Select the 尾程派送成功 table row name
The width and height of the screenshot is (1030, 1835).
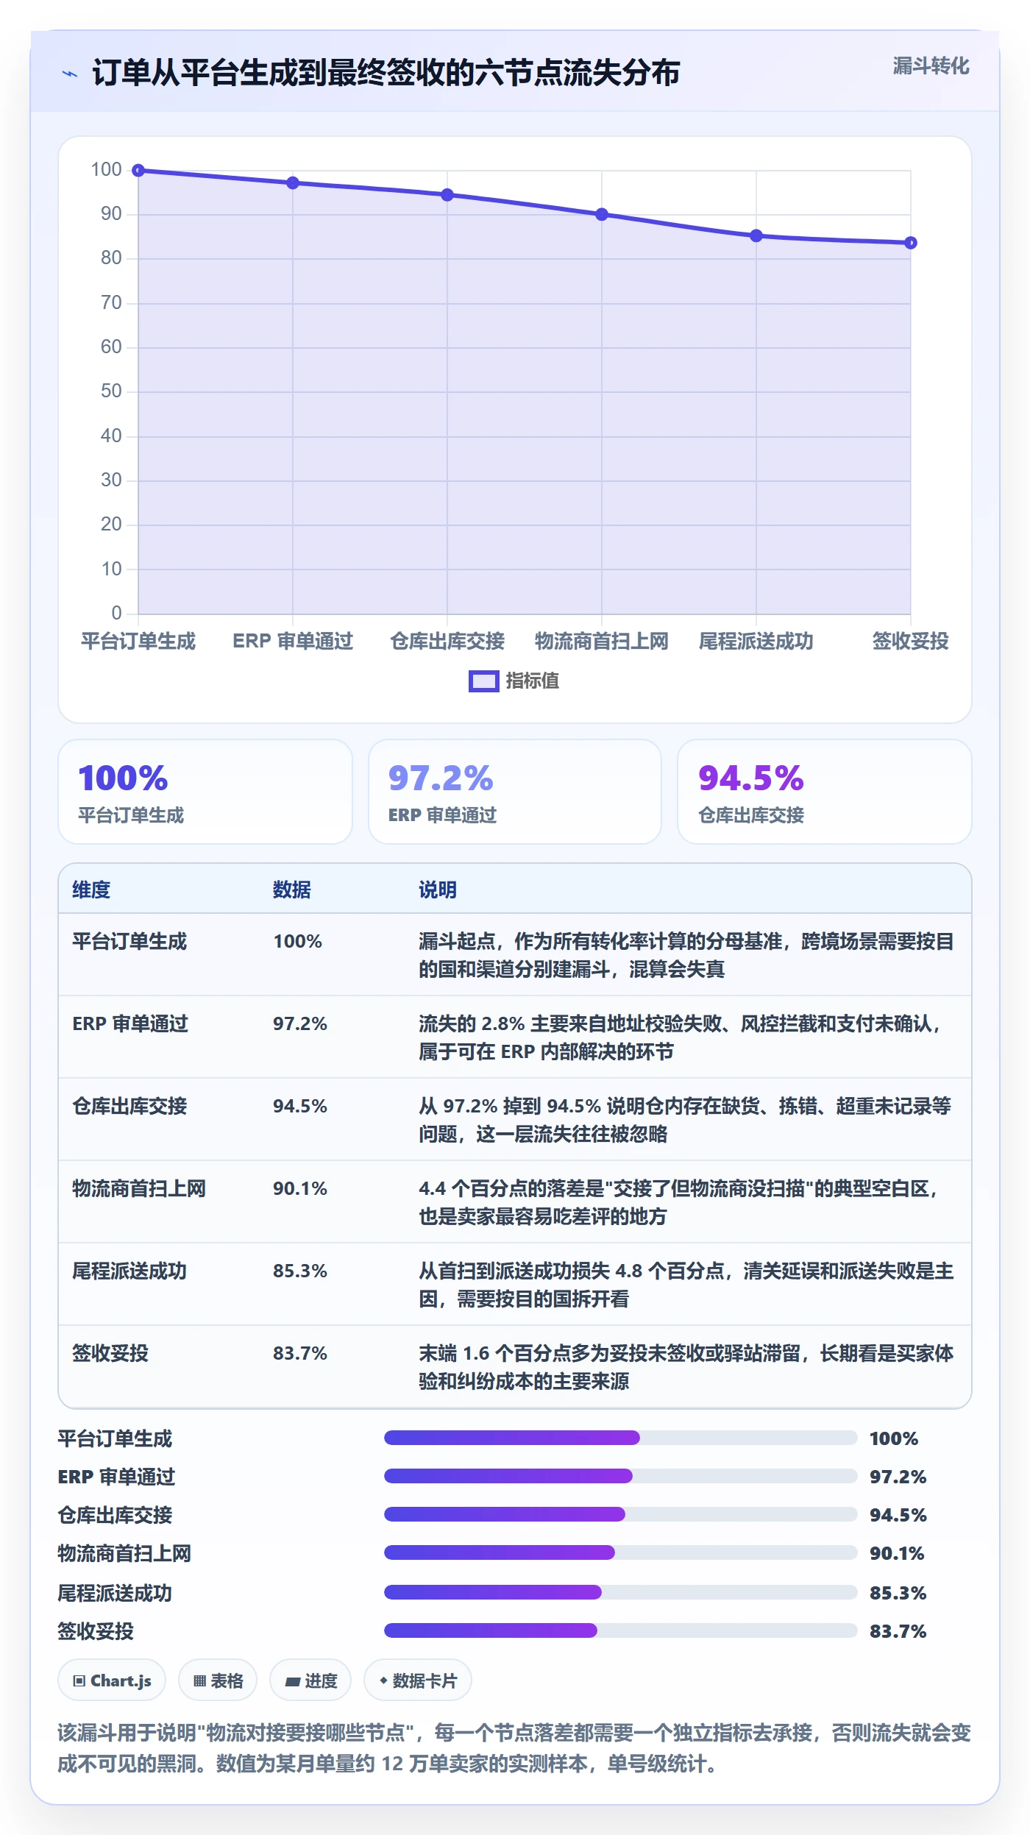[x=129, y=1271]
